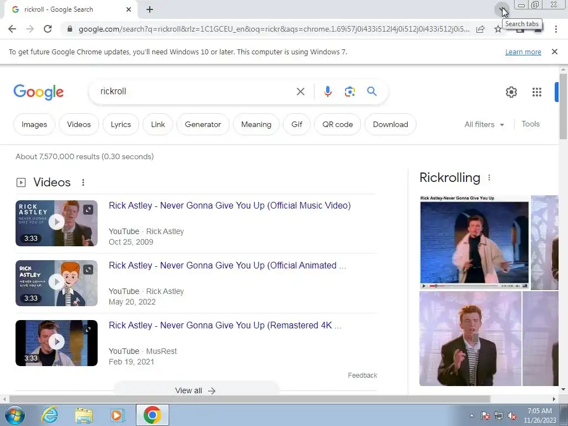Bookmark this page with the star

click(498, 29)
